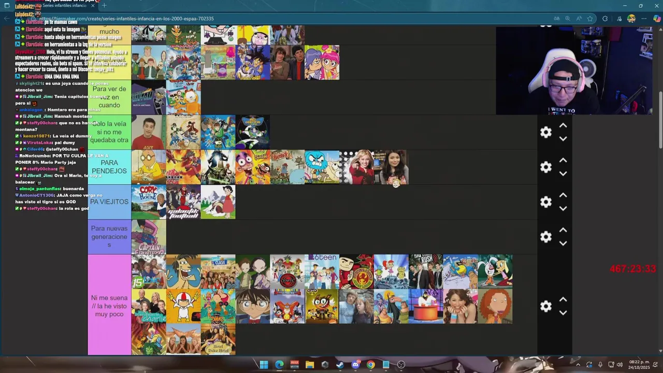The height and width of the screenshot is (373, 663).
Task: Open the Windows Start menu
Action: click(x=264, y=365)
